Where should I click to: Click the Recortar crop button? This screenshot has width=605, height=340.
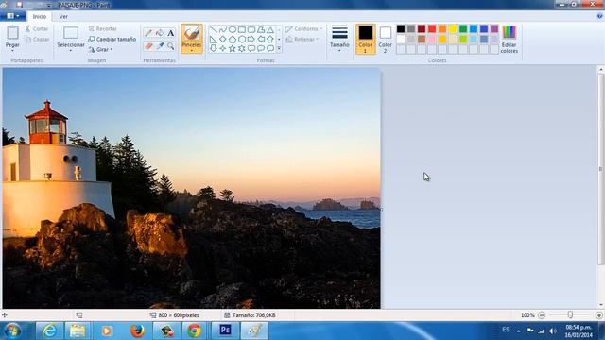tap(102, 29)
